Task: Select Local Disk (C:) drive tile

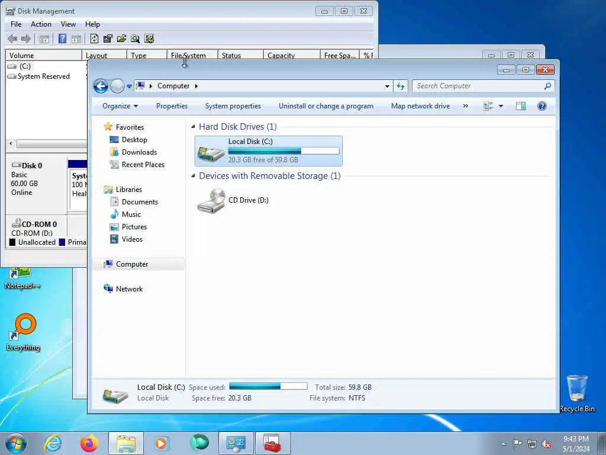Action: coord(269,151)
